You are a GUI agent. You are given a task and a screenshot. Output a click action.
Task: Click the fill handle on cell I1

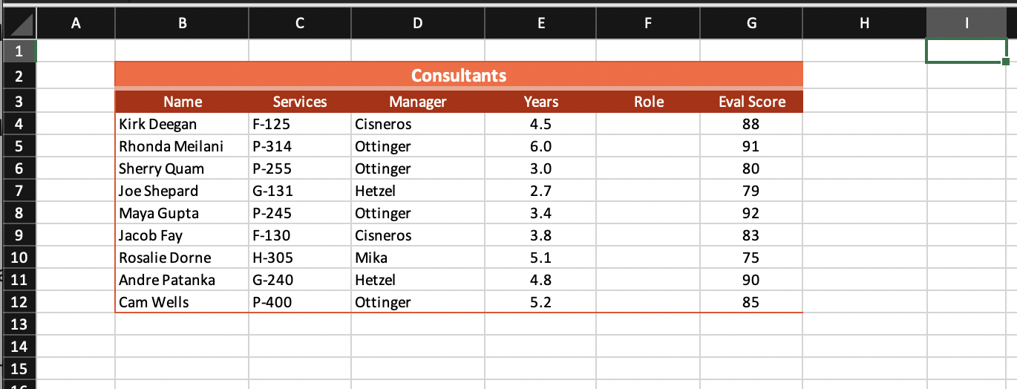click(x=1006, y=62)
